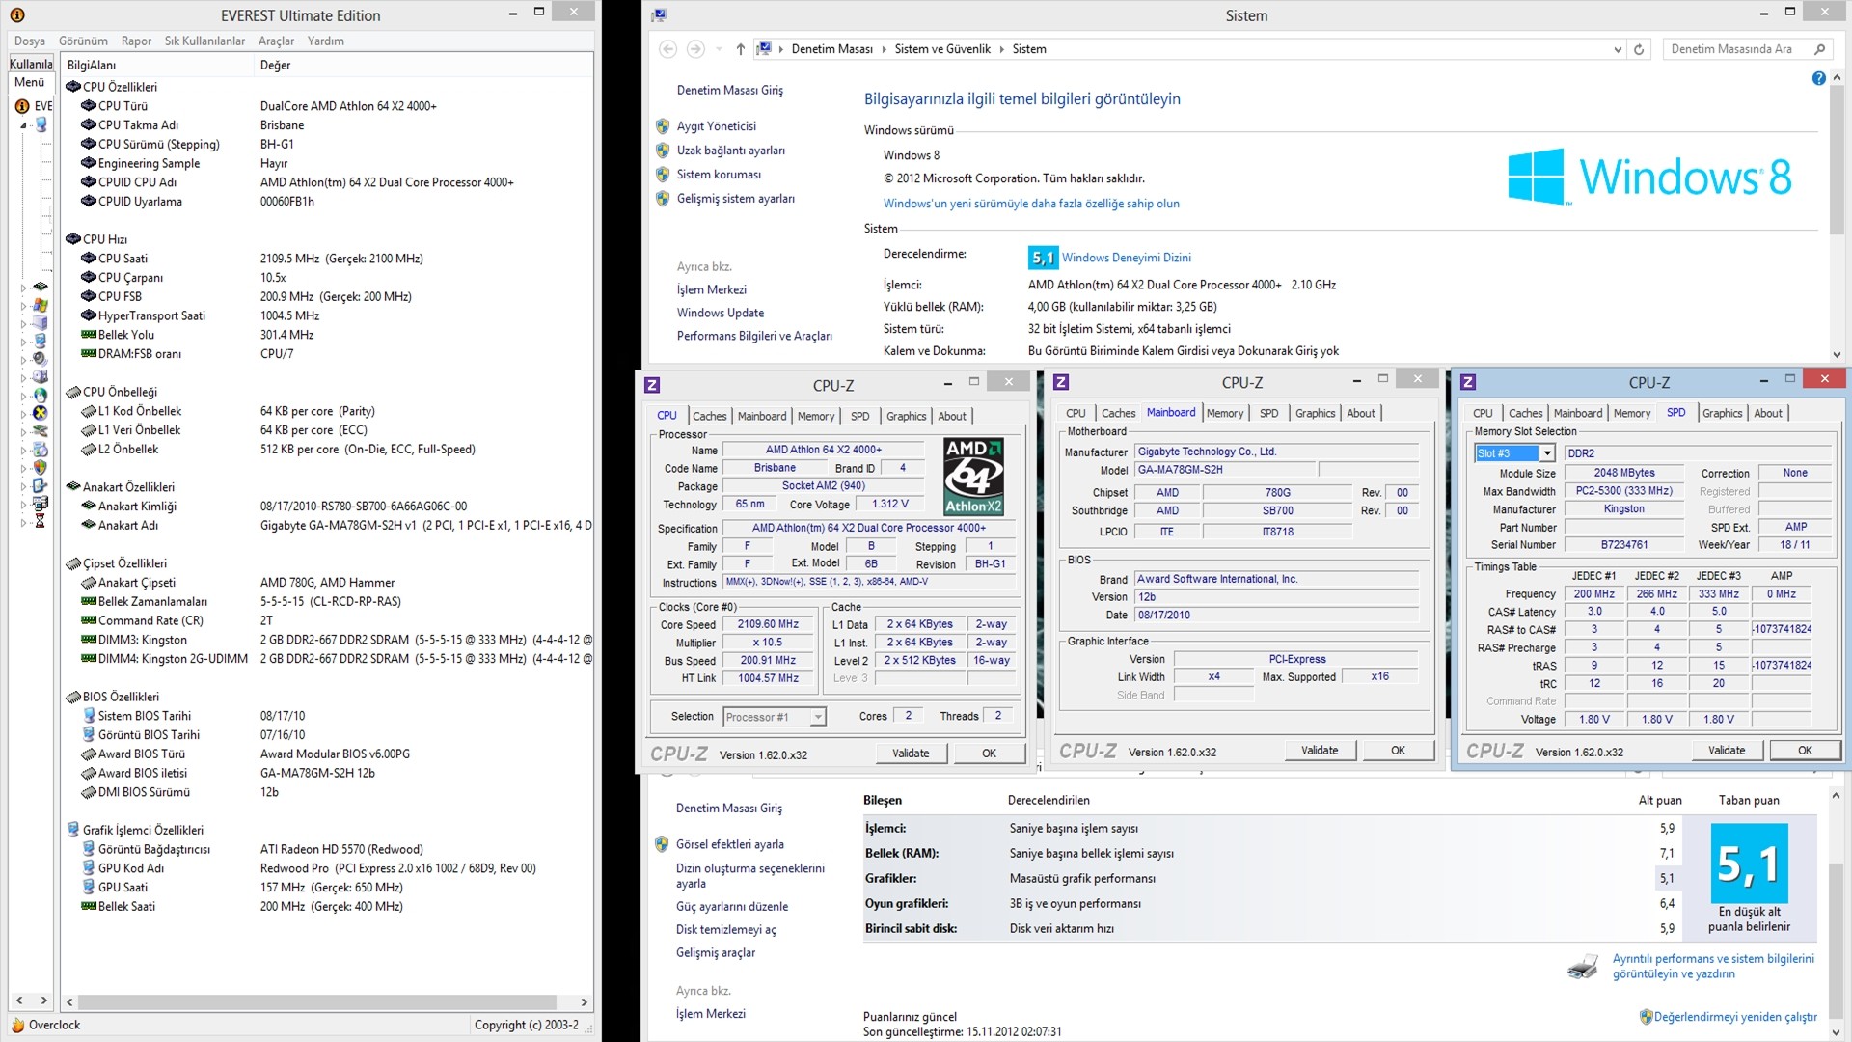The image size is (1852, 1042).
Task: Click the BilgiAlanı column header
Action: [x=156, y=66]
